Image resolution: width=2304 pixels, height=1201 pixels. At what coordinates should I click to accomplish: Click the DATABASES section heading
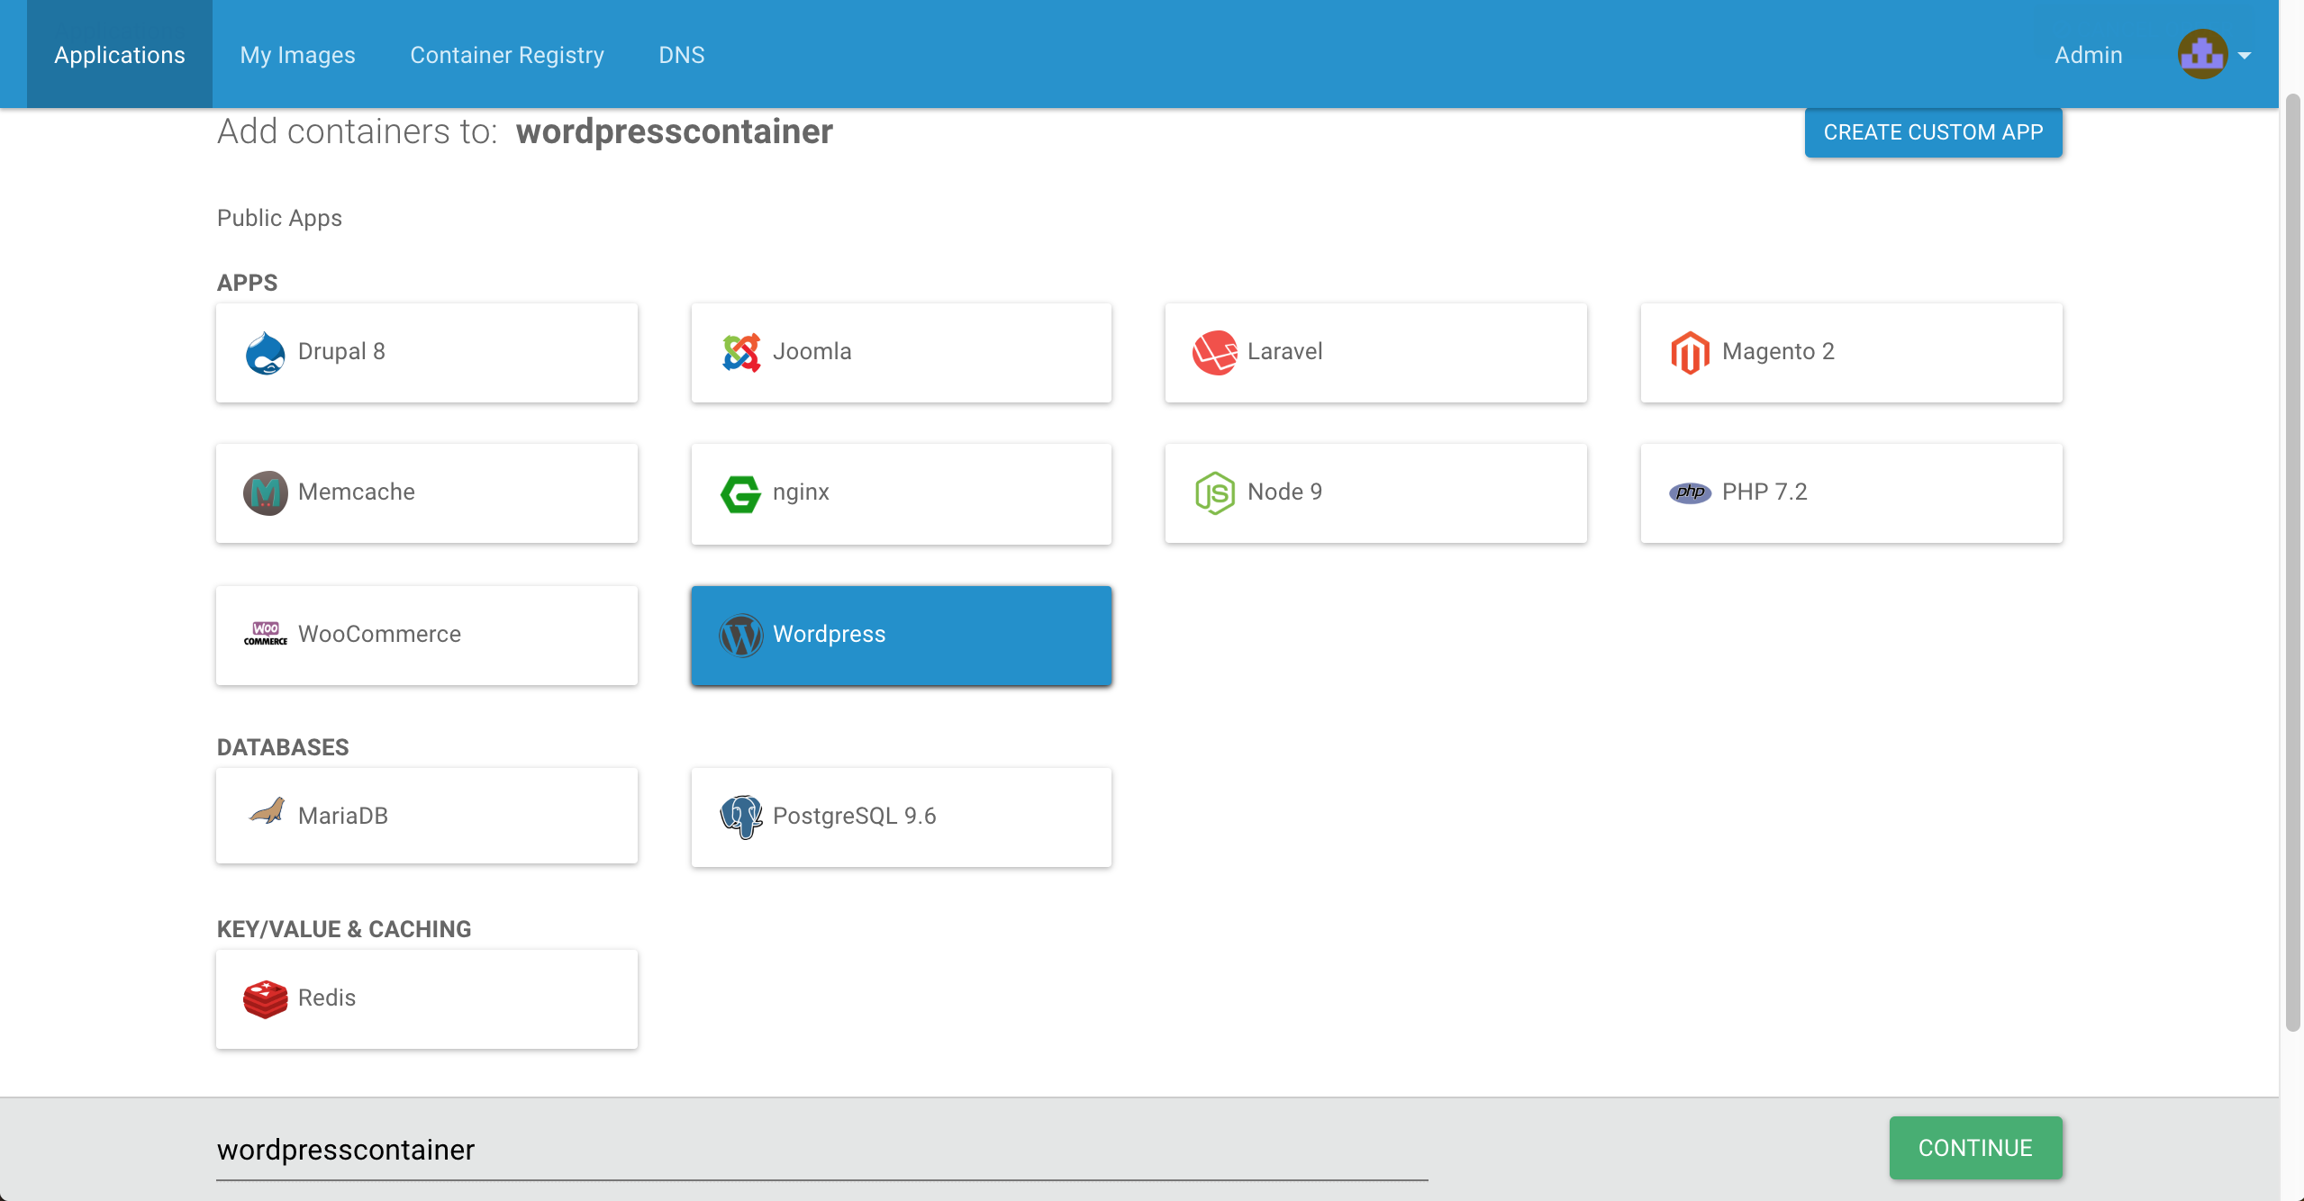(283, 747)
